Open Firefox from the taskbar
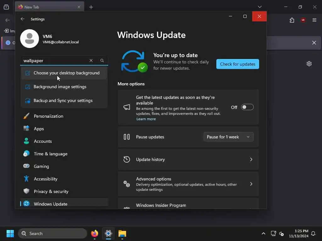 pyautogui.click(x=95, y=233)
